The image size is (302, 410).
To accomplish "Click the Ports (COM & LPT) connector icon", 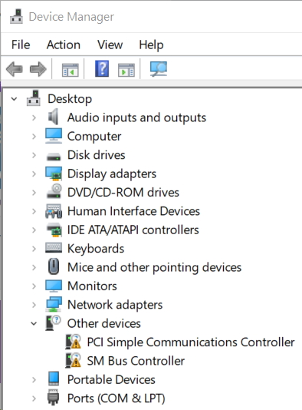I will (x=53, y=397).
